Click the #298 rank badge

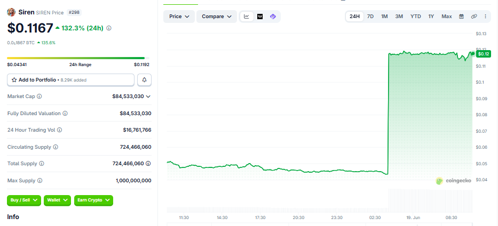coord(75,12)
